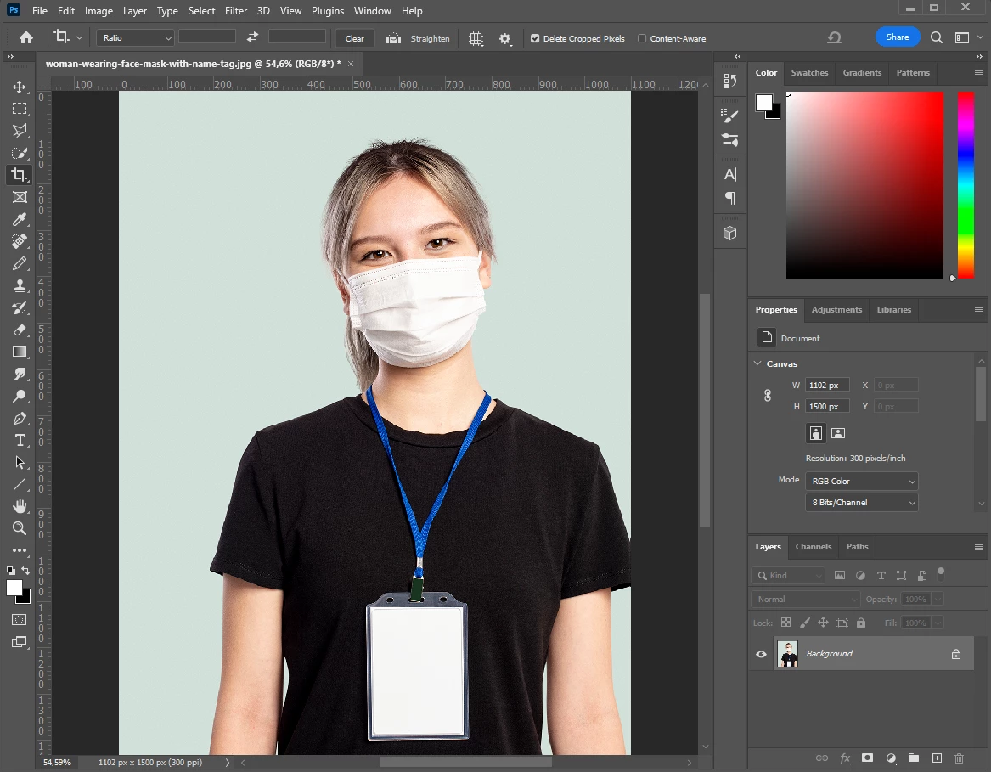The height and width of the screenshot is (772, 991).
Task: Toggle lock transparent pixels
Action: (785, 623)
